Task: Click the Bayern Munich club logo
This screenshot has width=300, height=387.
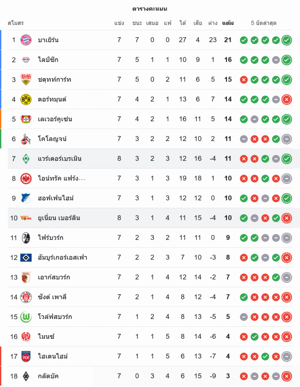Action: 26,40
